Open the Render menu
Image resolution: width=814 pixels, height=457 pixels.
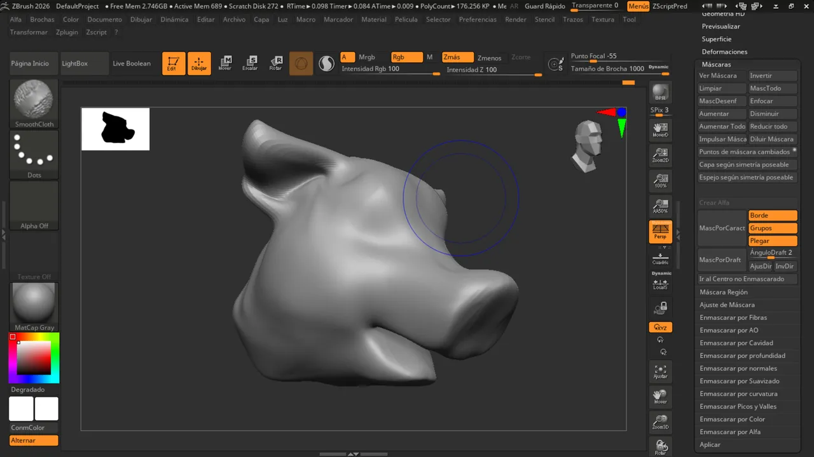[x=516, y=20]
